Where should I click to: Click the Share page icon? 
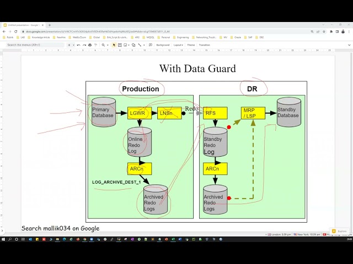pos(318,32)
